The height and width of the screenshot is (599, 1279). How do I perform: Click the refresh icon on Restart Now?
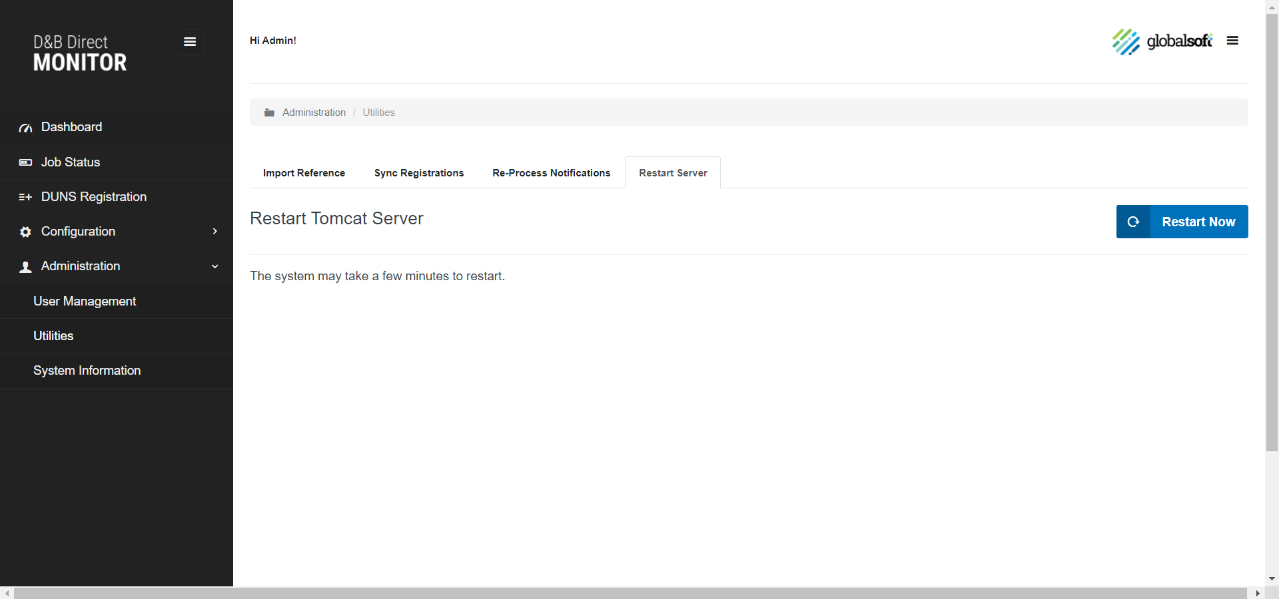click(1133, 222)
